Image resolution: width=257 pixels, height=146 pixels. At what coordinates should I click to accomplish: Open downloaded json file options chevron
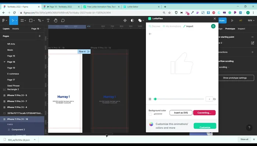coord(35,140)
